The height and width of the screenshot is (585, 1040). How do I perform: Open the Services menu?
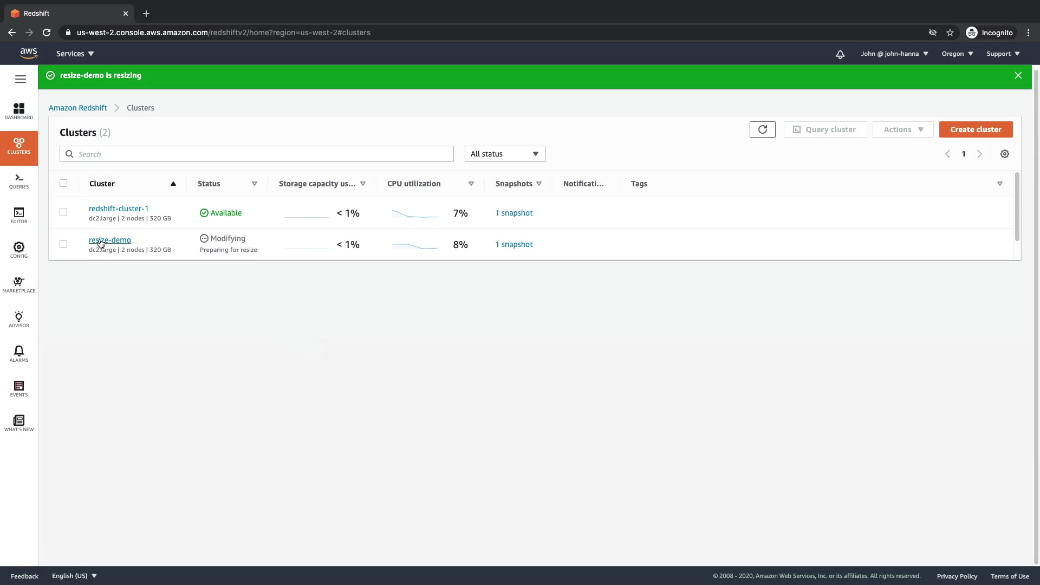click(75, 54)
